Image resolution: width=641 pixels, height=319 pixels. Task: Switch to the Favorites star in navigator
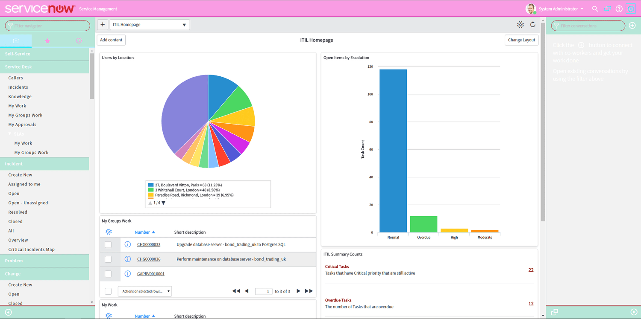[x=47, y=40]
